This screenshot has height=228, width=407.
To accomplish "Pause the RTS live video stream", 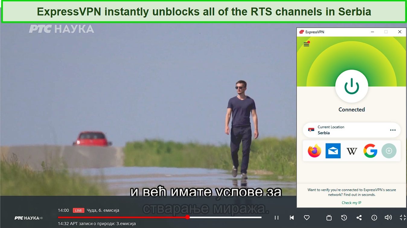I will coord(276,217).
